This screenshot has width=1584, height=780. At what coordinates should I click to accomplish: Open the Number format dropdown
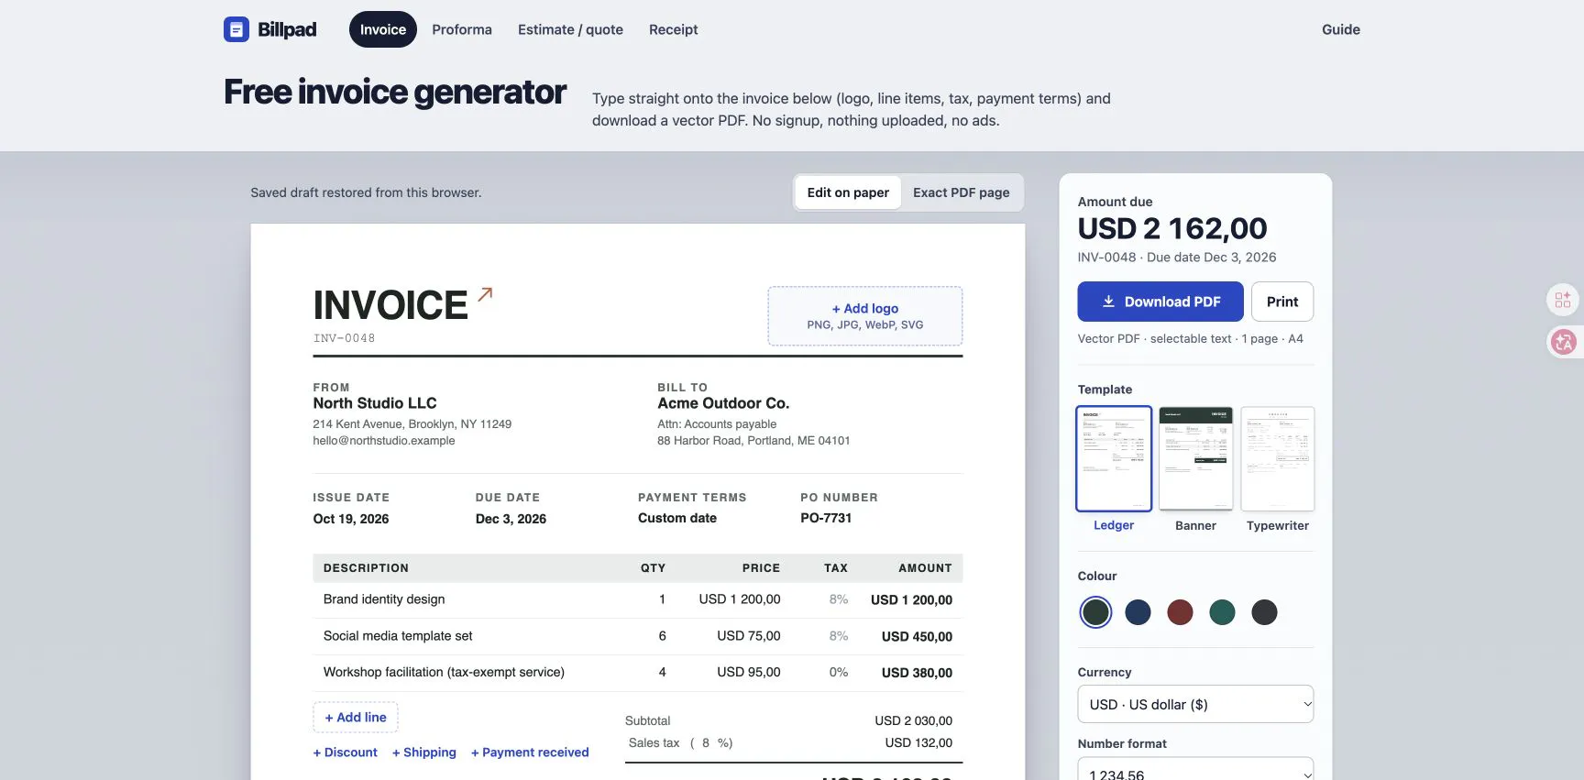coord(1195,770)
